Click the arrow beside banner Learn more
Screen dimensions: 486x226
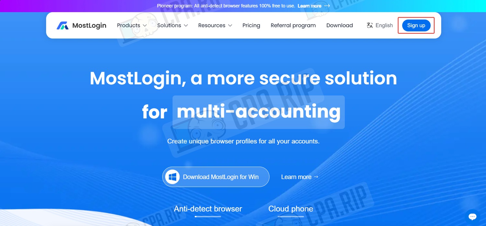pyautogui.click(x=327, y=6)
